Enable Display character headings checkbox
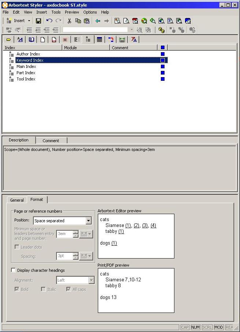Viewport: 240px width, 332px height. coord(13,270)
